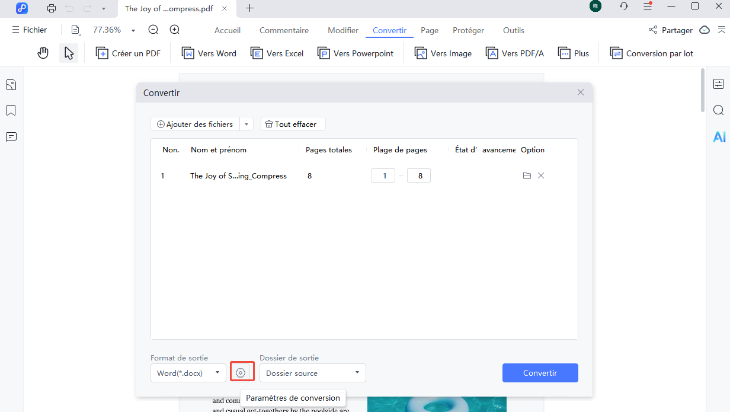
Task: Click the folder icon in the Option column
Action: pyautogui.click(x=527, y=175)
